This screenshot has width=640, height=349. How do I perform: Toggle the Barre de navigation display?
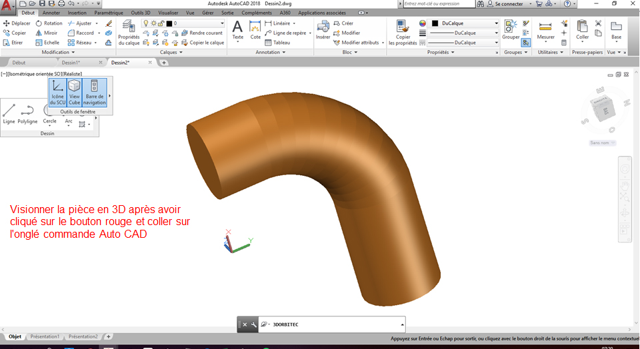pyautogui.click(x=95, y=91)
